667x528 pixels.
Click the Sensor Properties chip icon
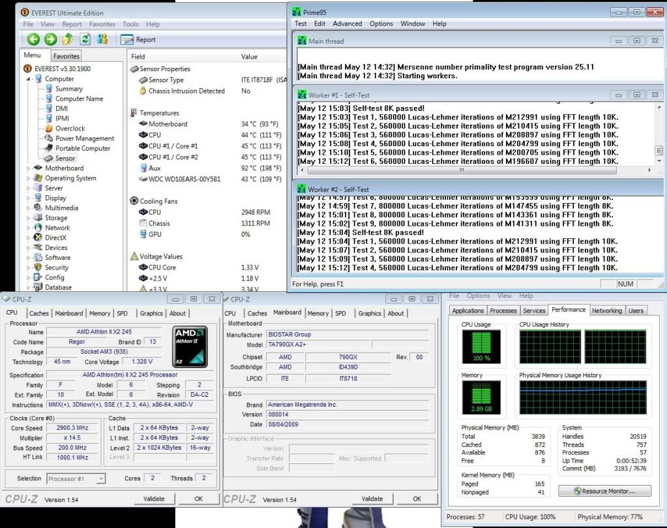click(134, 69)
